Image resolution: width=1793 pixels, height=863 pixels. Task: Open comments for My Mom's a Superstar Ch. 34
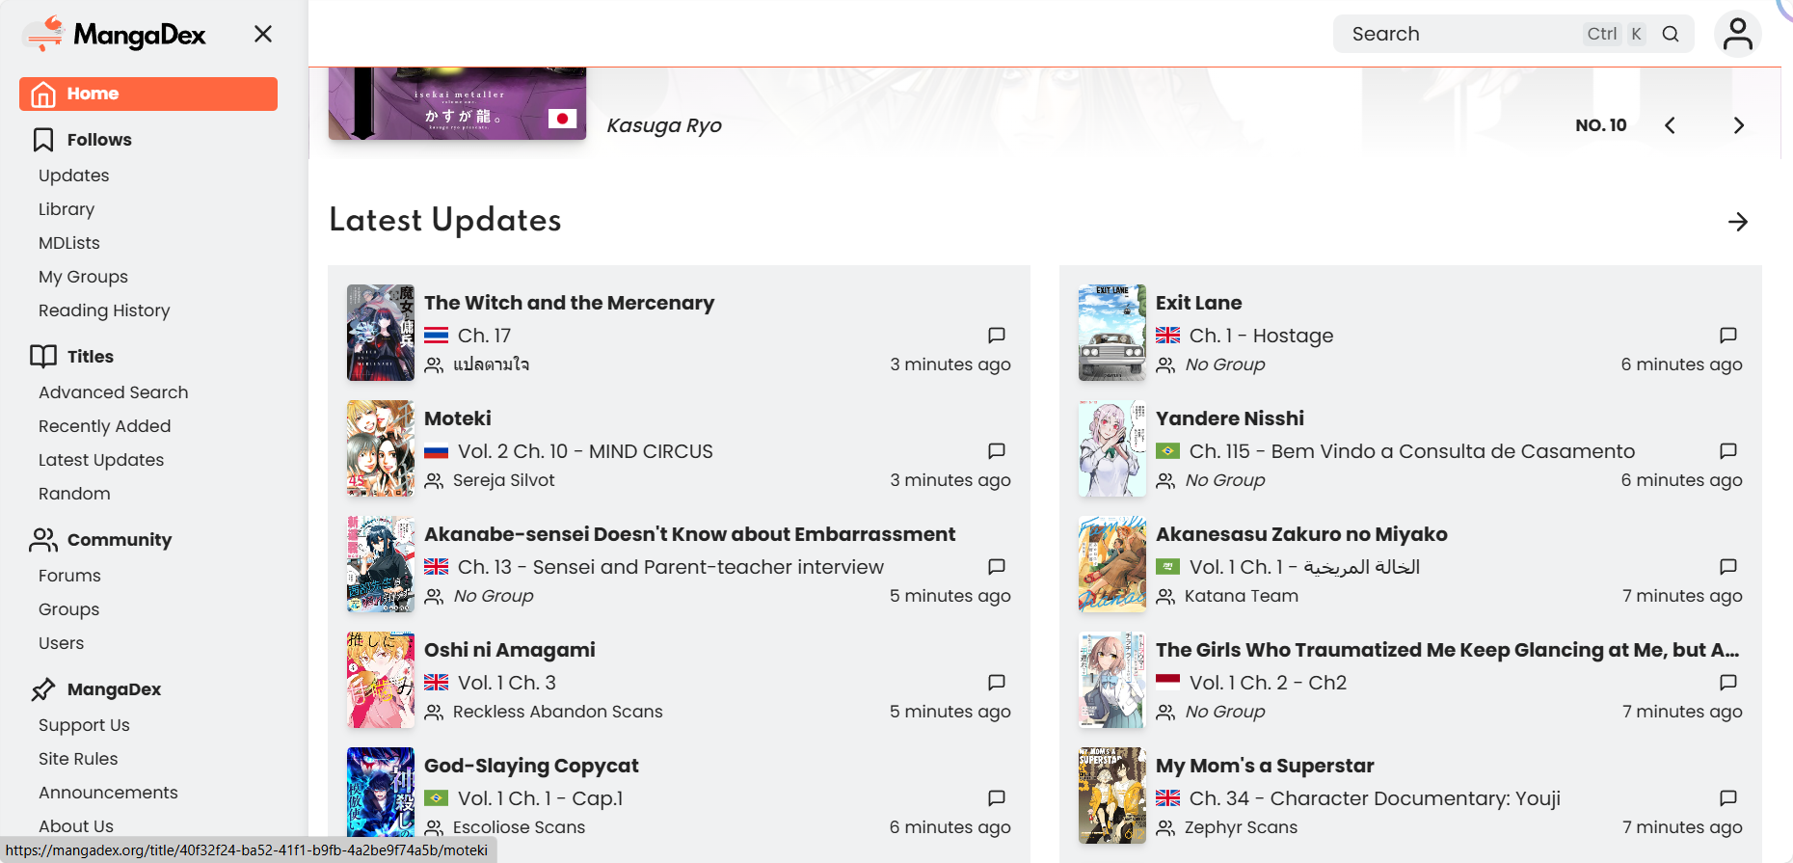pos(1728,797)
